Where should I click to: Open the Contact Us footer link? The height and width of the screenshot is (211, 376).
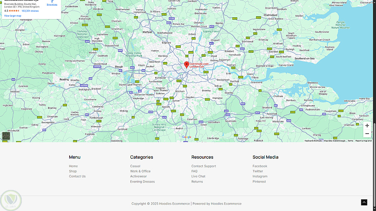(77, 176)
